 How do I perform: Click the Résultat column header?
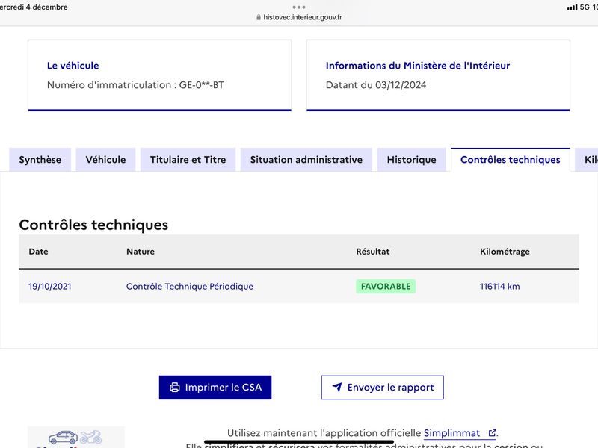(x=372, y=252)
